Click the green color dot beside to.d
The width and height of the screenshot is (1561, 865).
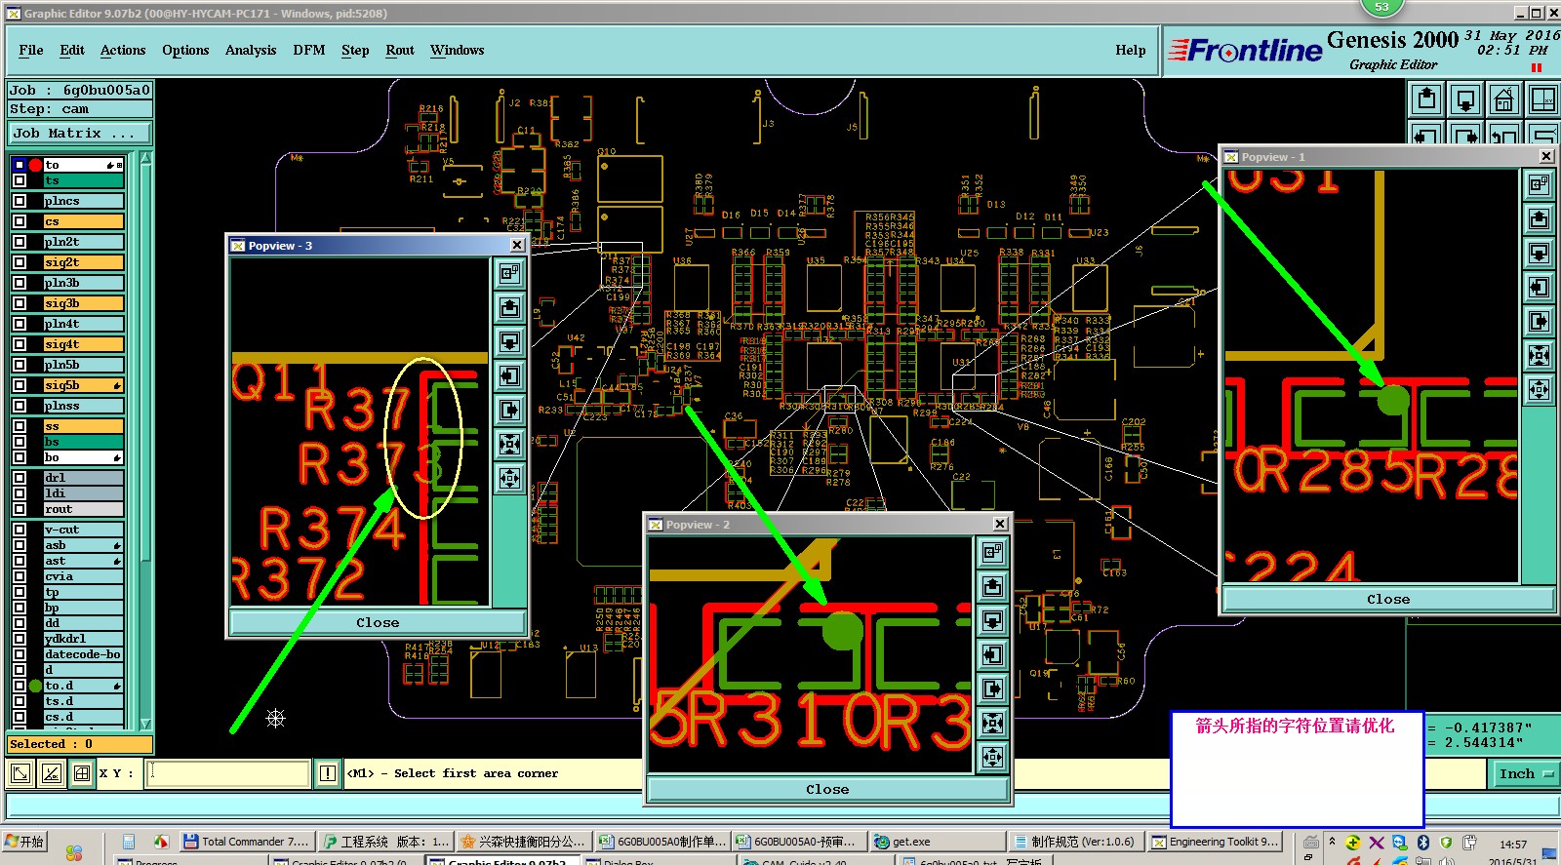[x=35, y=686]
